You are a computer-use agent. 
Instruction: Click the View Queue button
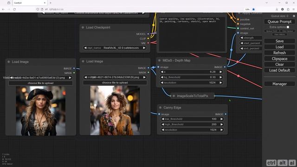(287, 31)
